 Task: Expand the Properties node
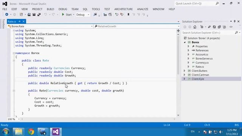(x=188, y=46)
